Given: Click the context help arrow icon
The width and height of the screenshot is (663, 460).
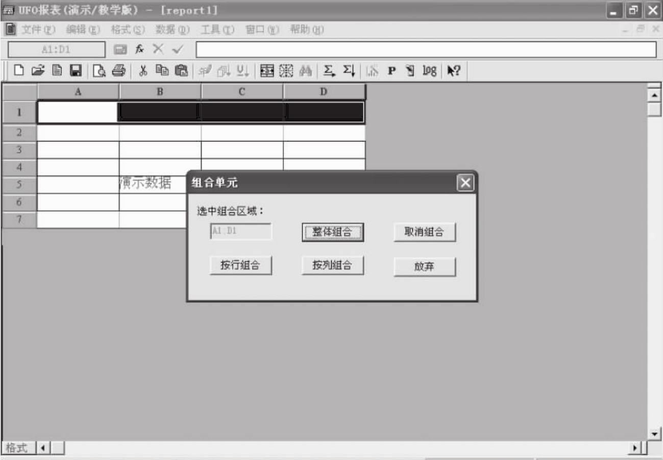Looking at the screenshot, I should pos(454,71).
